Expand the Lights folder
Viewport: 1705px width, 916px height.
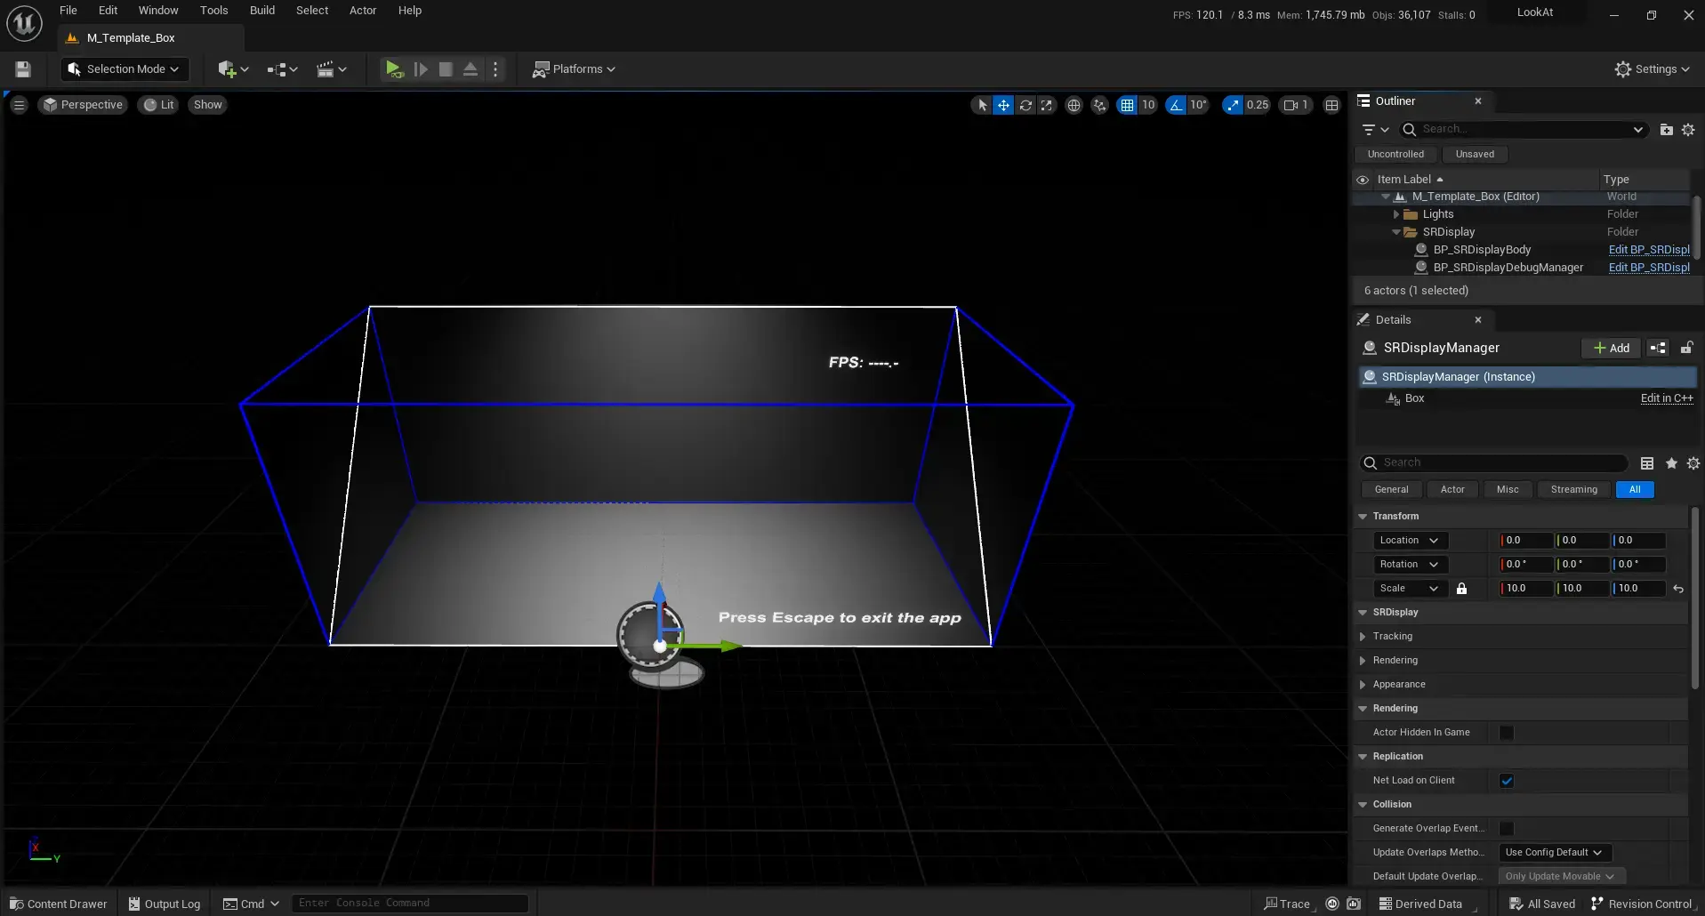pyautogui.click(x=1396, y=214)
